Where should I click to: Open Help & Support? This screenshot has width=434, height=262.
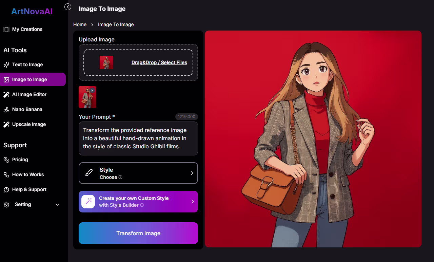[29, 189]
